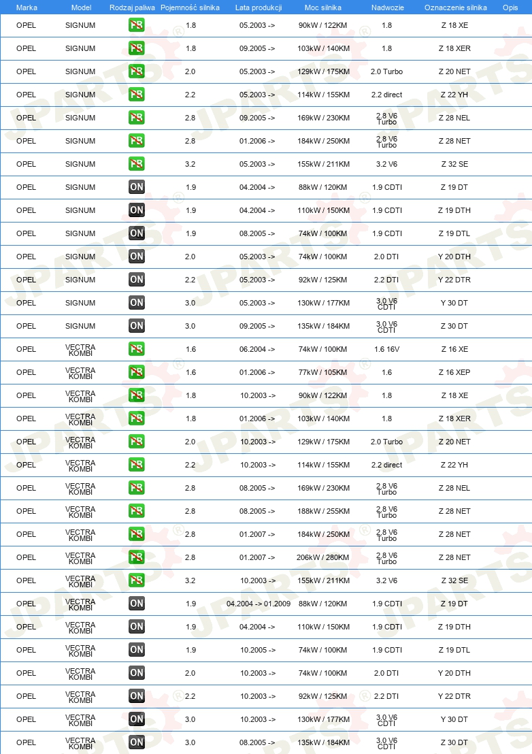Click petrol PB icon in VECTRA KOMBI Z 16 XE row

[x=137, y=349]
